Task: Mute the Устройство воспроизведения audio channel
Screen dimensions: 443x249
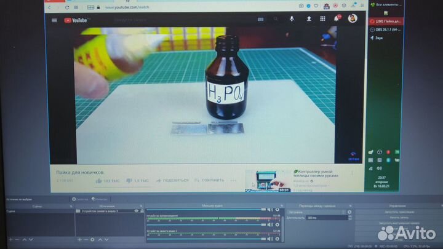Action: [270, 225]
